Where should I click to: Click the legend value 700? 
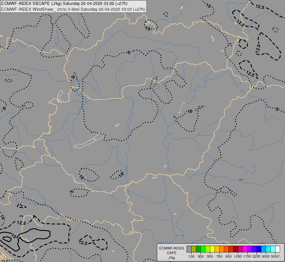click(219, 256)
